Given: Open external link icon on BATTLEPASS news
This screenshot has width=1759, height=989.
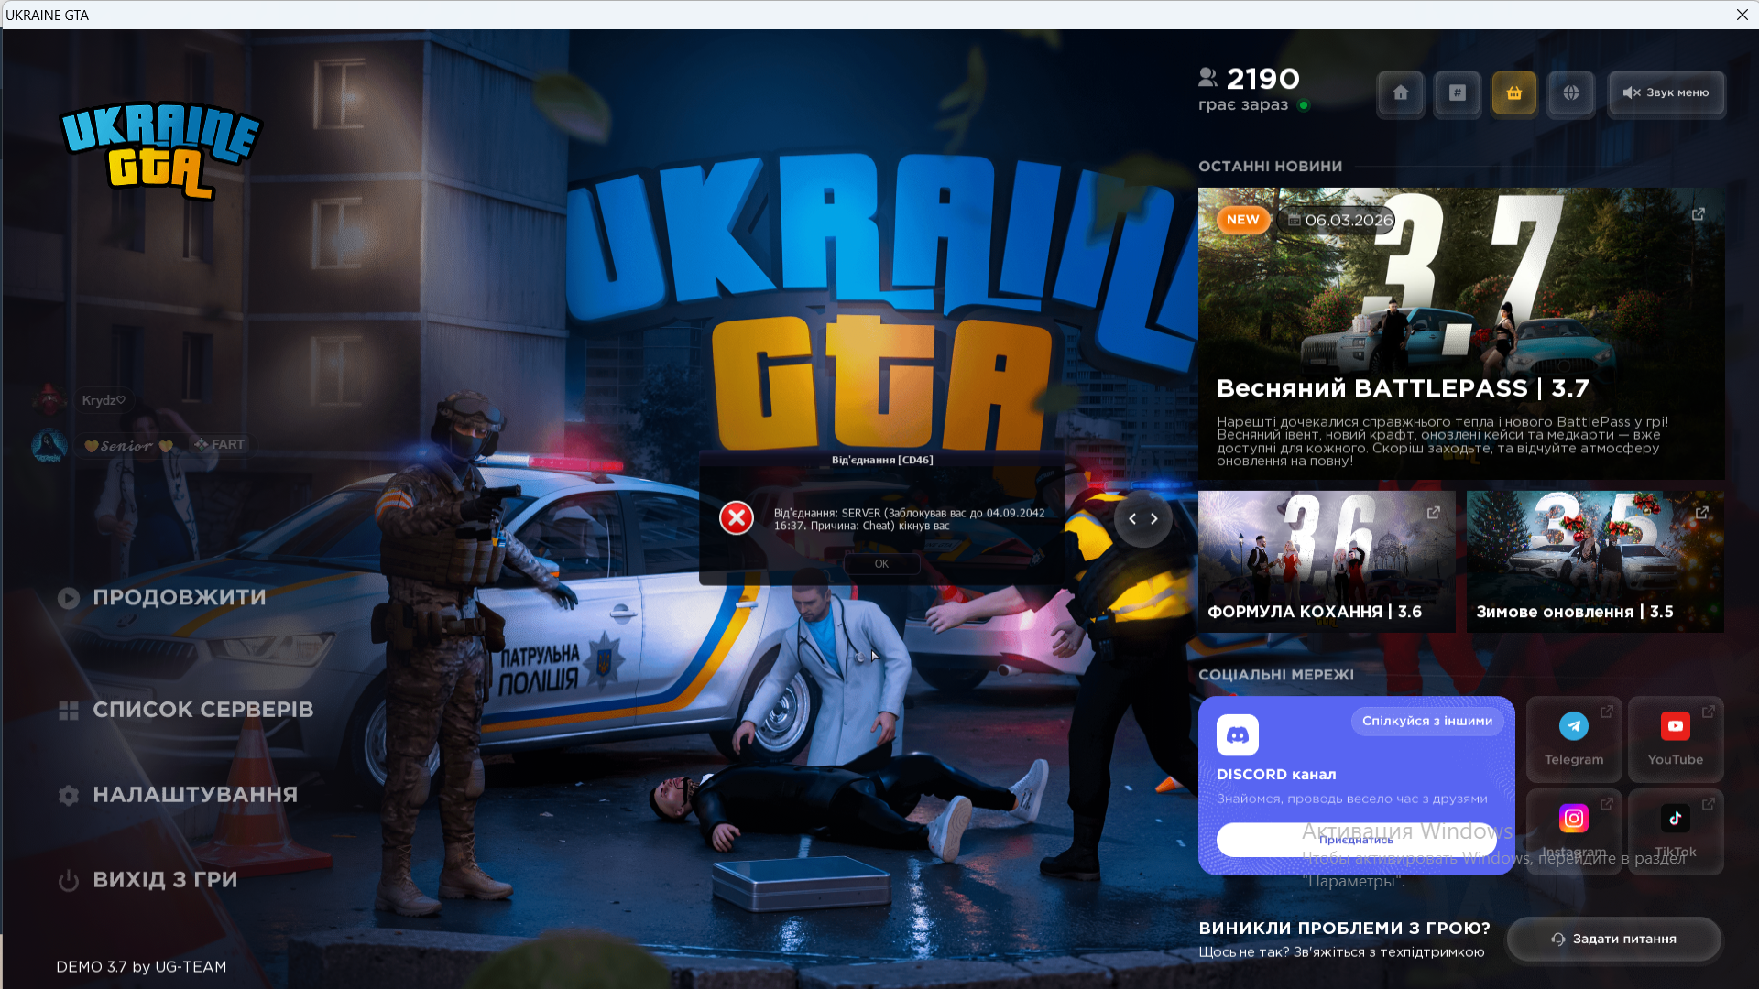Looking at the screenshot, I should (x=1699, y=214).
